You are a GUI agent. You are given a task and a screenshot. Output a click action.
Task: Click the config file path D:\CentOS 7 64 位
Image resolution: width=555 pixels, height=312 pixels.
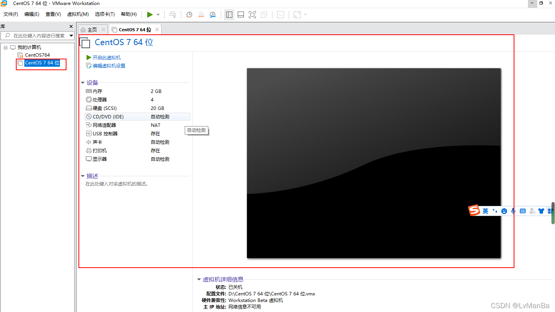pos(272,294)
